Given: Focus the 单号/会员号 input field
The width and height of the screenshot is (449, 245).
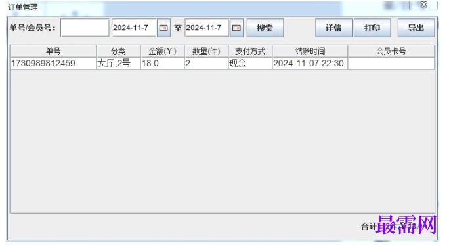Looking at the screenshot, I should (x=85, y=28).
